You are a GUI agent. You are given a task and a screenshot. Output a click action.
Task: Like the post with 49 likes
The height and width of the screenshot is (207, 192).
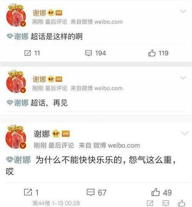coord(161,192)
